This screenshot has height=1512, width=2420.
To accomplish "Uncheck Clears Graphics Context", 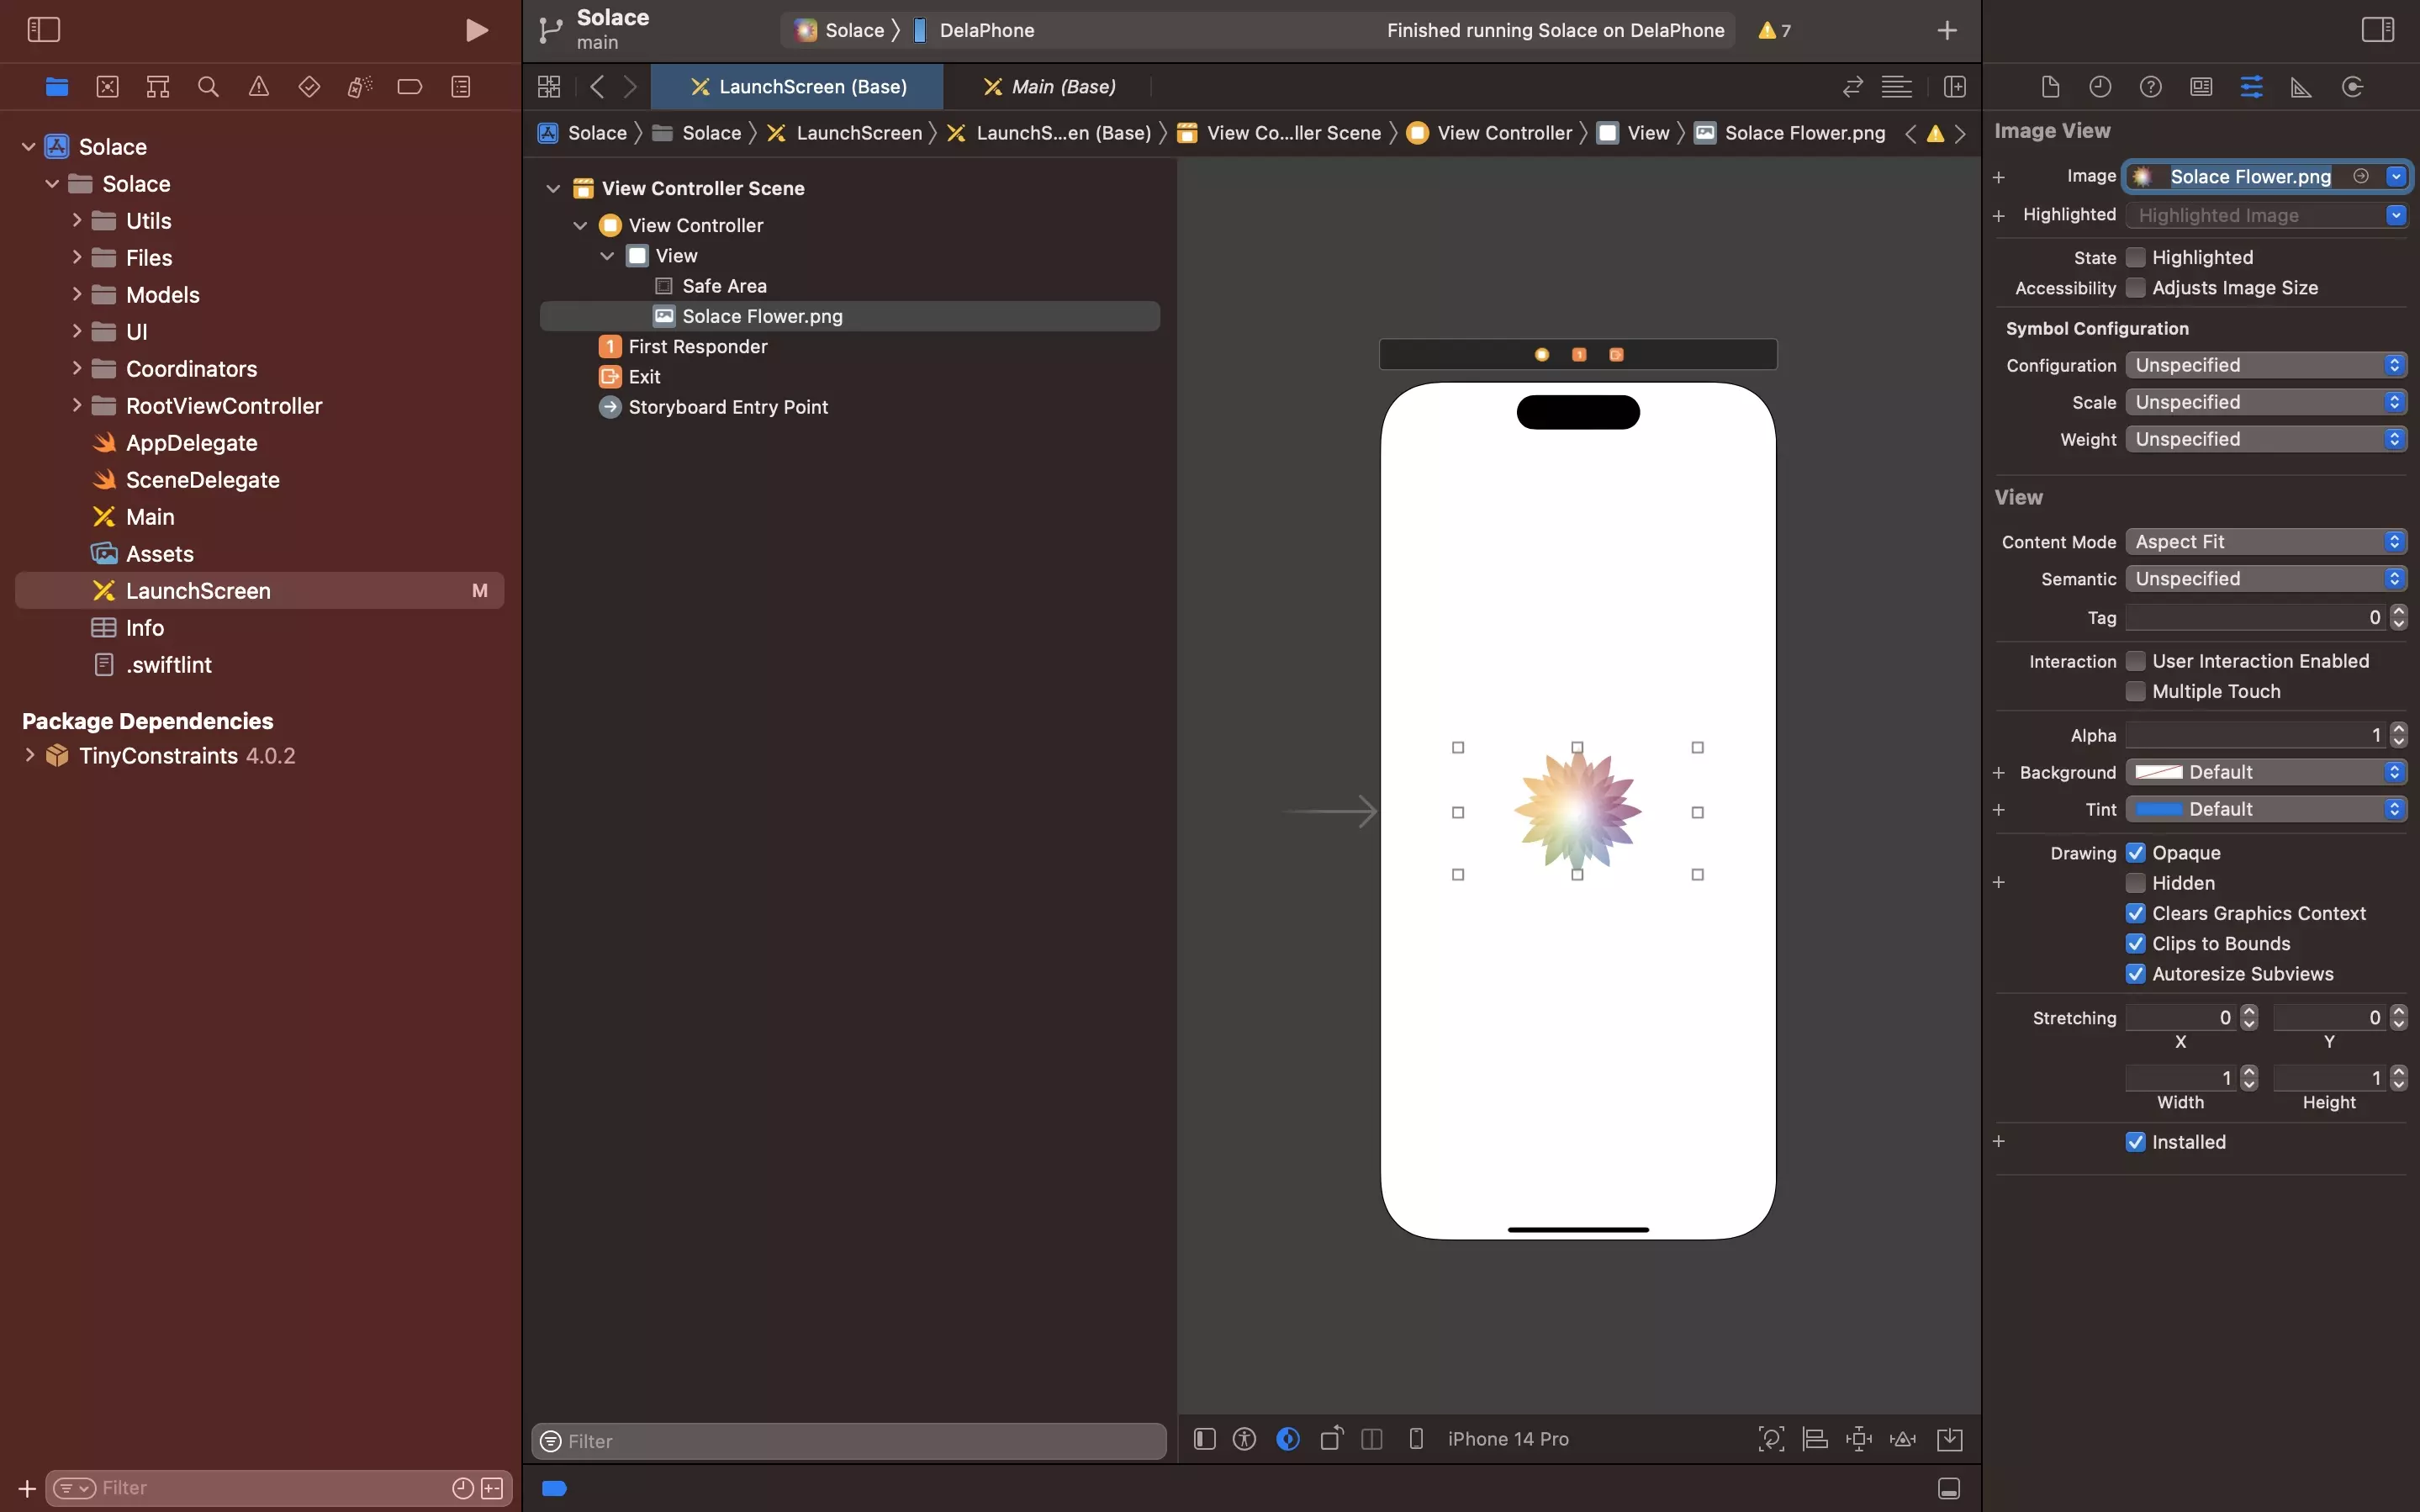I will pyautogui.click(x=2135, y=913).
